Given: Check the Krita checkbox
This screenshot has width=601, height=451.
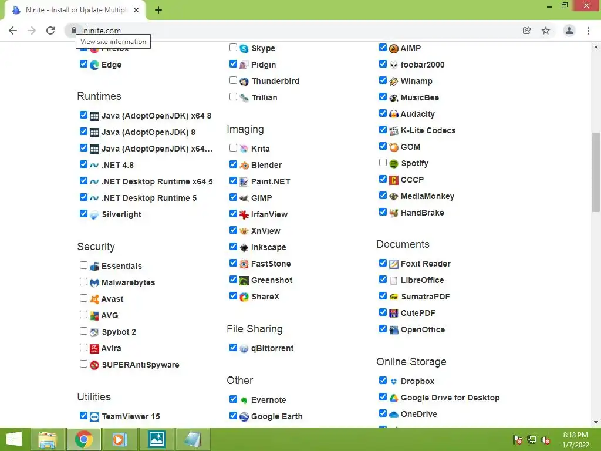Looking at the screenshot, I should 233,147.
